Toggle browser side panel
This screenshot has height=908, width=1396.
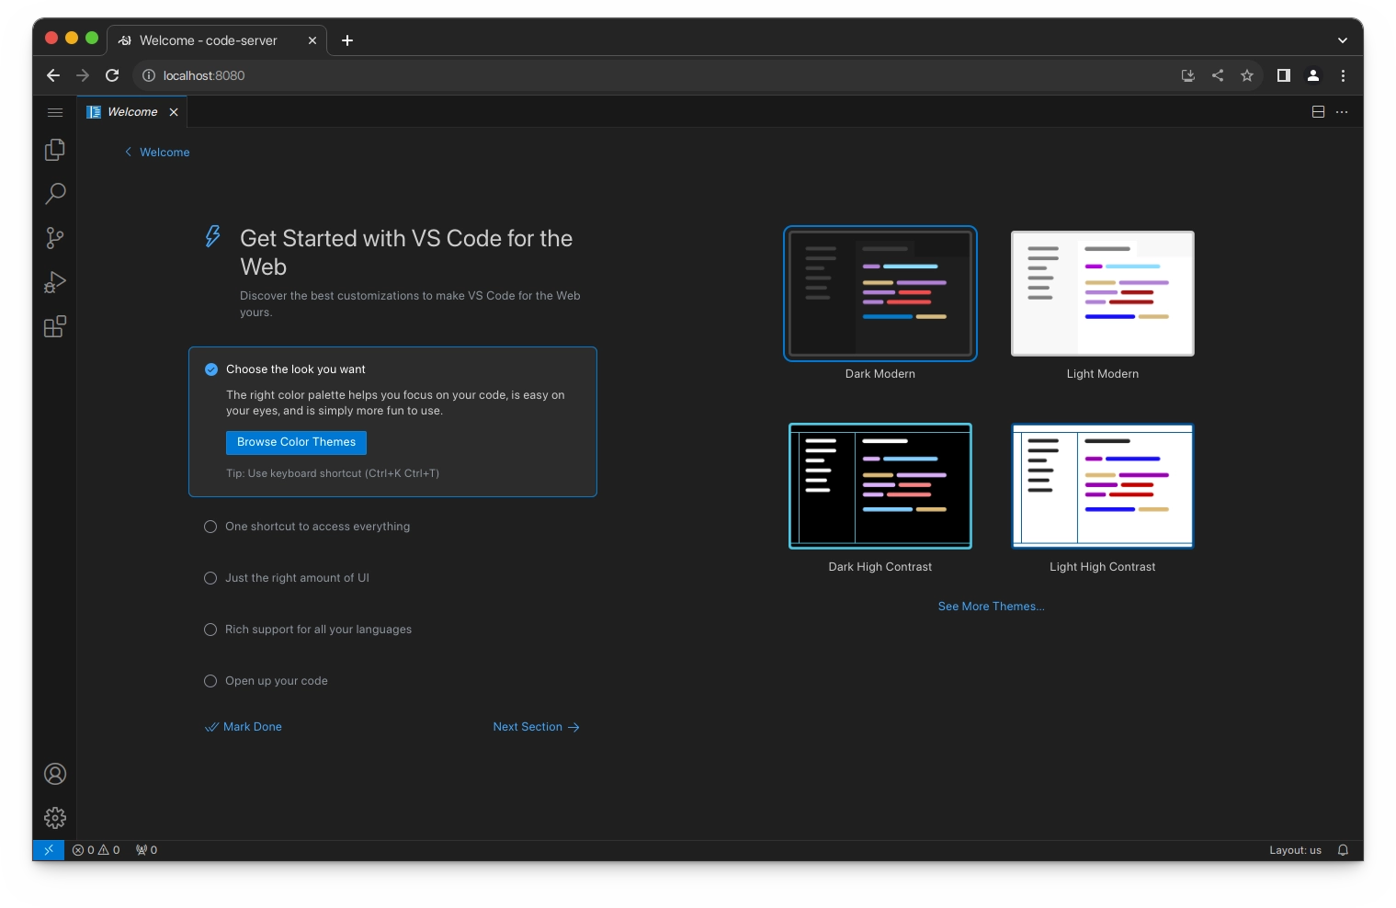tap(1284, 75)
